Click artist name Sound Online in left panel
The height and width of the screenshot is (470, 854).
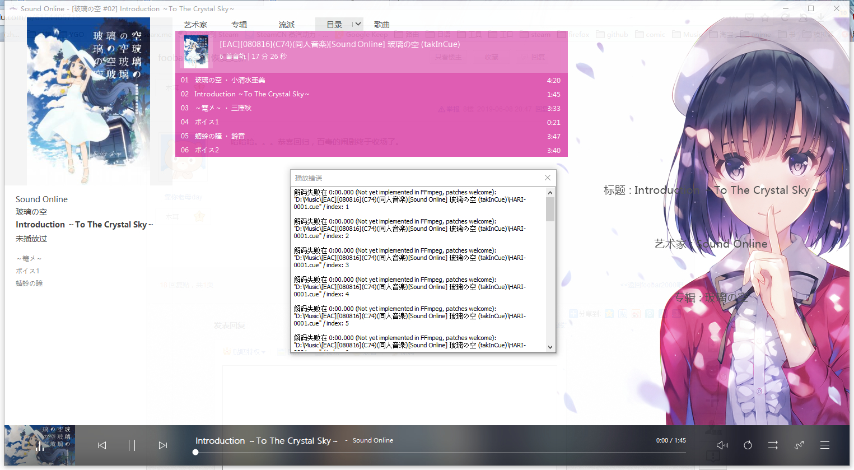(41, 199)
